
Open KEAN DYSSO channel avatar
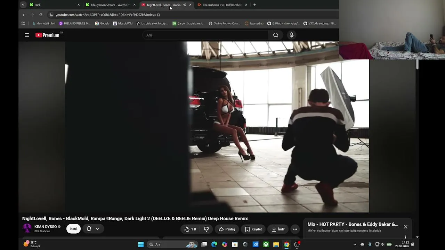pos(27,228)
